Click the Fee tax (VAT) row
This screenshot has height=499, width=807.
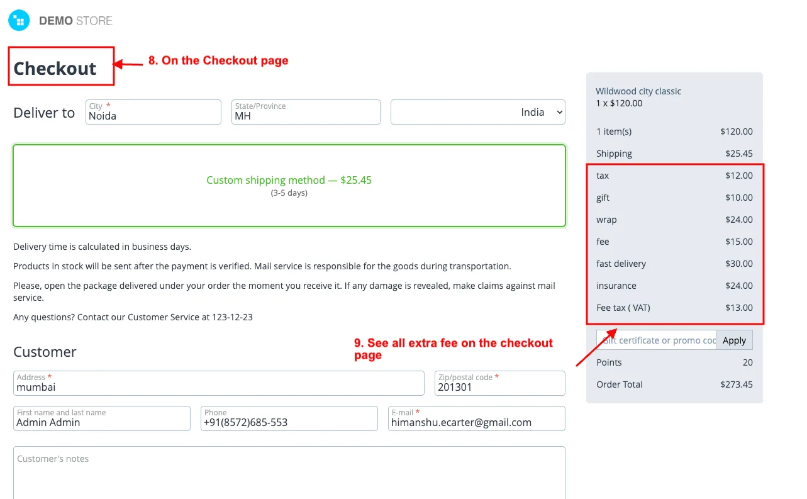pyautogui.click(x=674, y=308)
